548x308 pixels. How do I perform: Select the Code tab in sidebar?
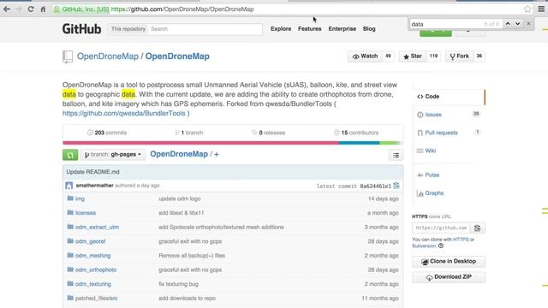pyautogui.click(x=449, y=97)
